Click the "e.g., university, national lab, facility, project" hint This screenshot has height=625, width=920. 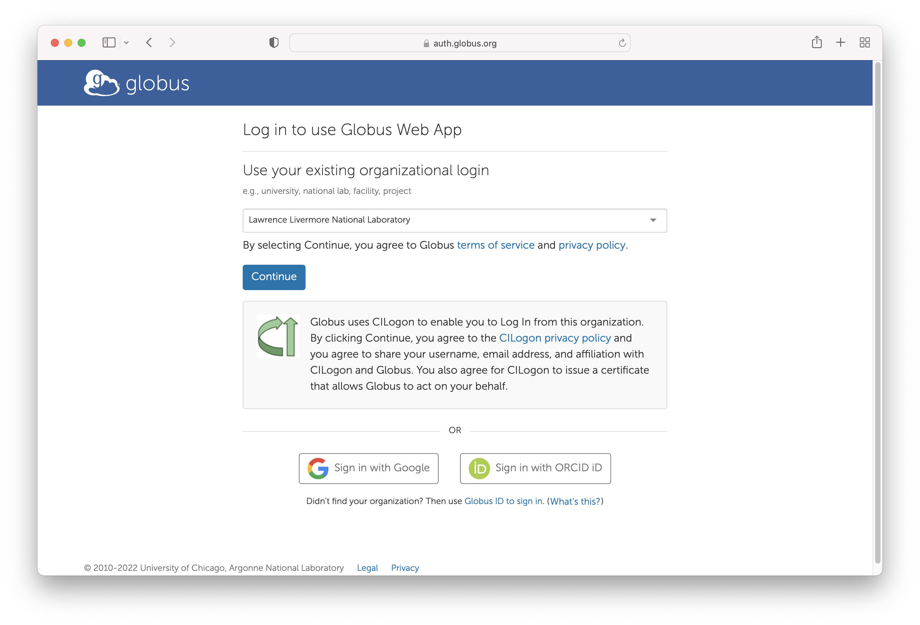click(x=327, y=191)
